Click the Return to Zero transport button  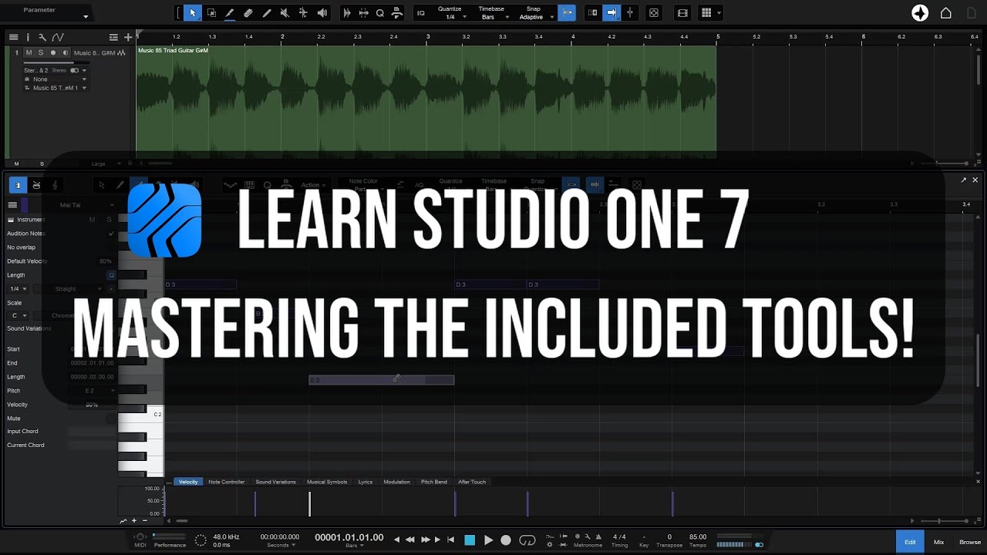(451, 540)
